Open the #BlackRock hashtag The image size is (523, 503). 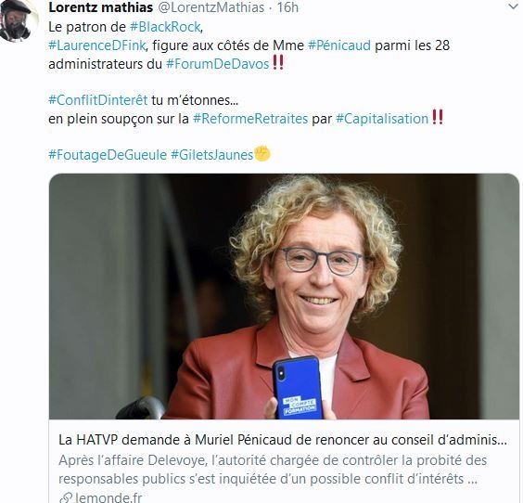point(165,27)
